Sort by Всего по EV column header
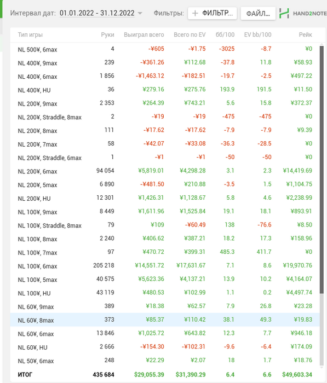This screenshot has width=327, height=383. (x=190, y=34)
